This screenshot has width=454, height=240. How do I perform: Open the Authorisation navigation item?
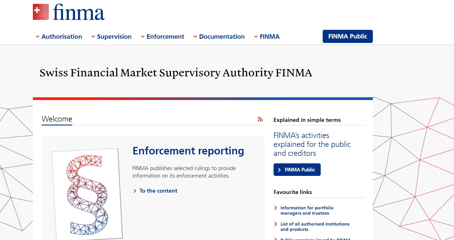point(62,37)
